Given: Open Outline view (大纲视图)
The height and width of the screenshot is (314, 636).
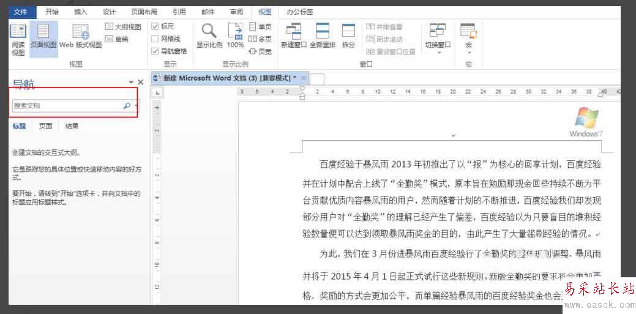Looking at the screenshot, I should 123,27.
